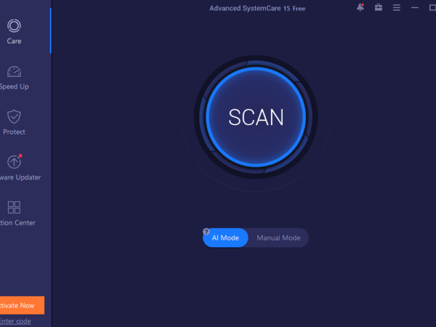Follow the Enter code link
This screenshot has width=436, height=327.
[15, 321]
